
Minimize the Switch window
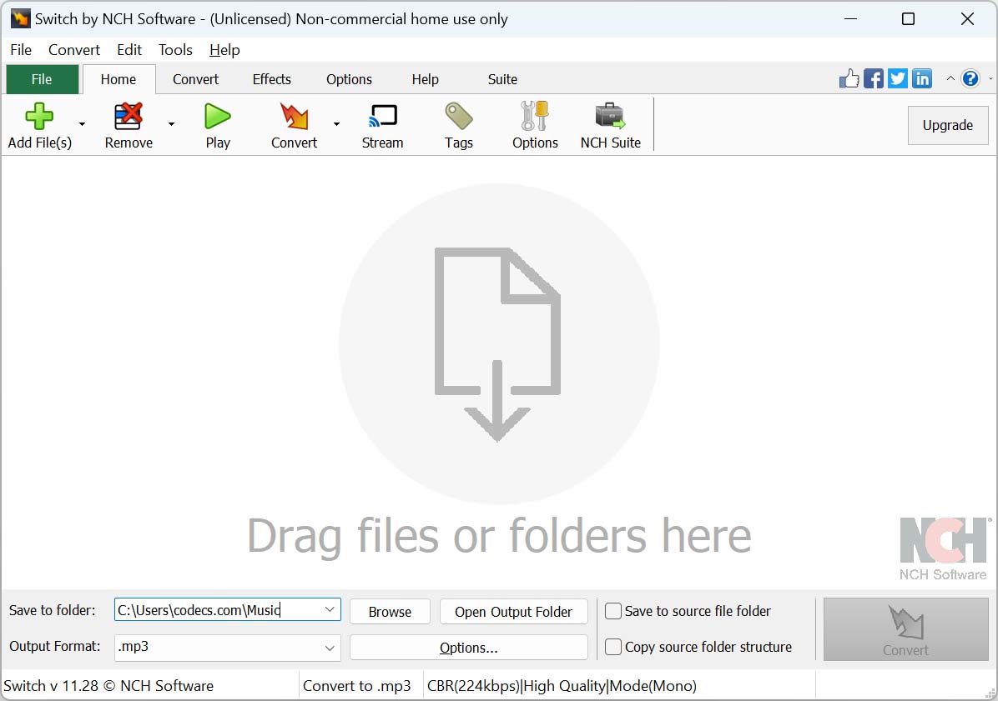pyautogui.click(x=850, y=18)
